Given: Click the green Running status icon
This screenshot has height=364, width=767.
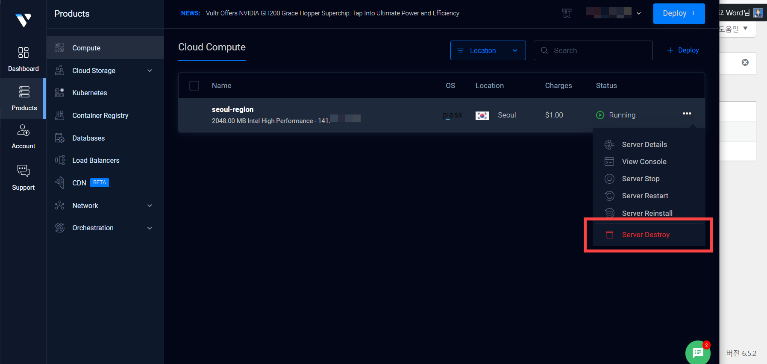Looking at the screenshot, I should coord(600,115).
